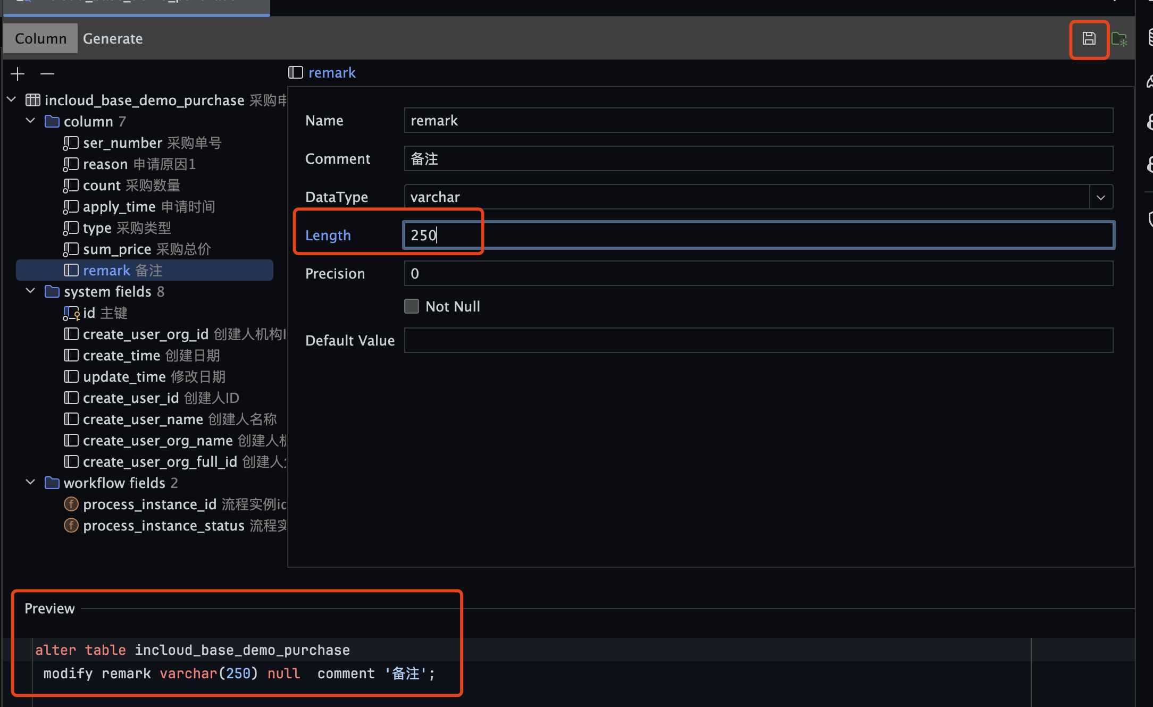The image size is (1153, 707).
Task: Click the save icon in toolbar
Action: (1089, 39)
